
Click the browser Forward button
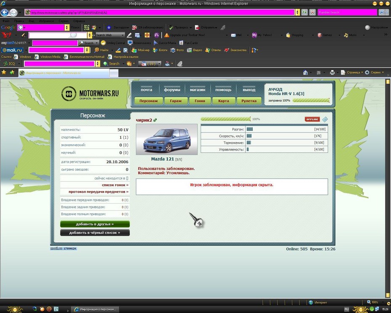click(x=13, y=12)
